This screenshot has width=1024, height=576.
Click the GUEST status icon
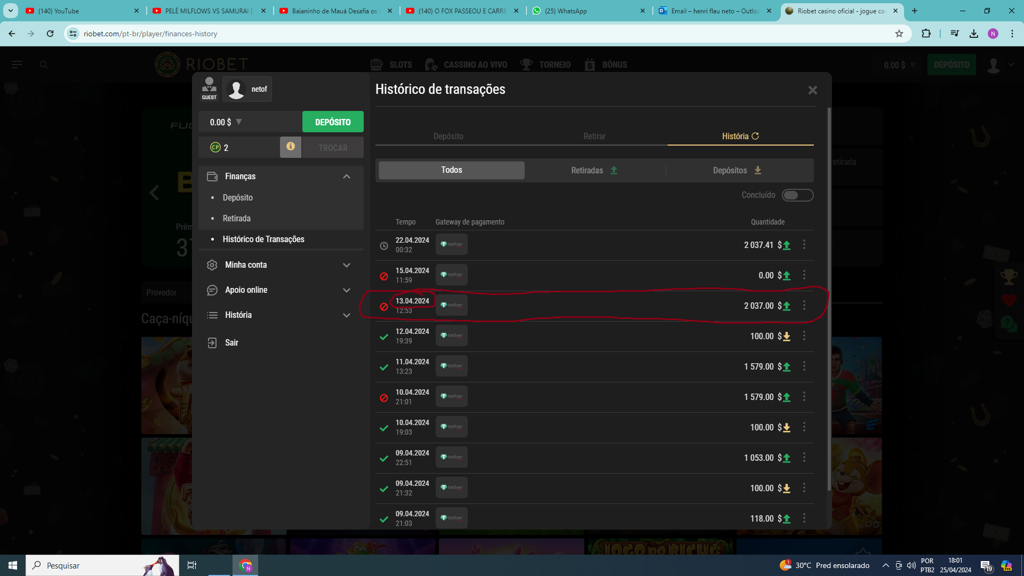209,89
